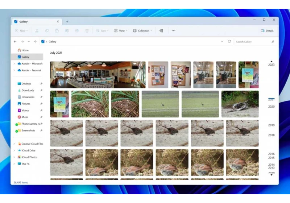Go back with the left arrow
Image resolution: width=290 pixels, height=203 pixels.
pyautogui.click(x=15, y=42)
